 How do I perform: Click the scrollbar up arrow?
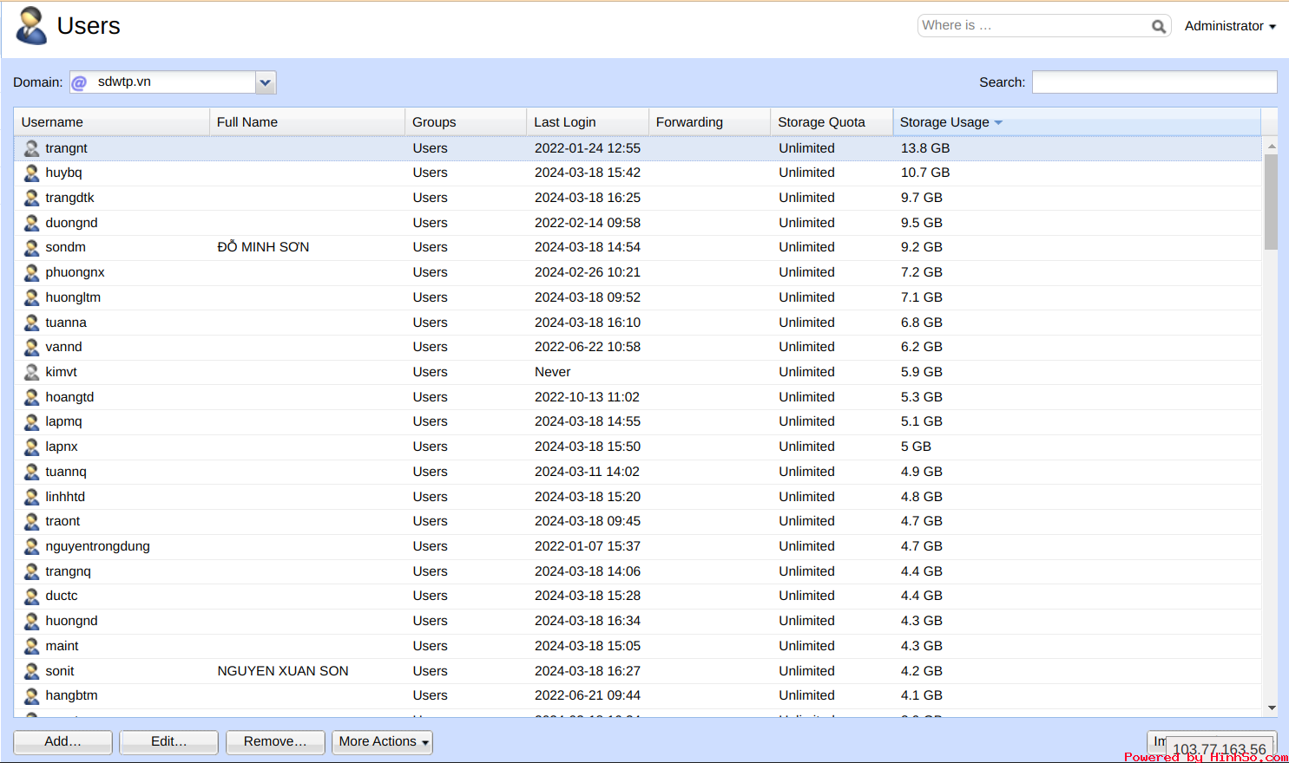pos(1271,146)
